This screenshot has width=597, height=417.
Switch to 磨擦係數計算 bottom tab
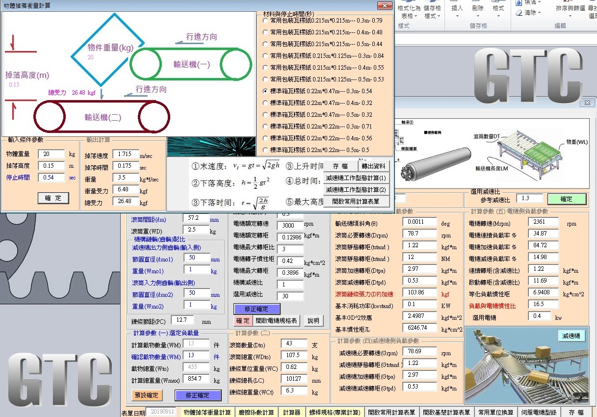pyautogui.click(x=255, y=412)
